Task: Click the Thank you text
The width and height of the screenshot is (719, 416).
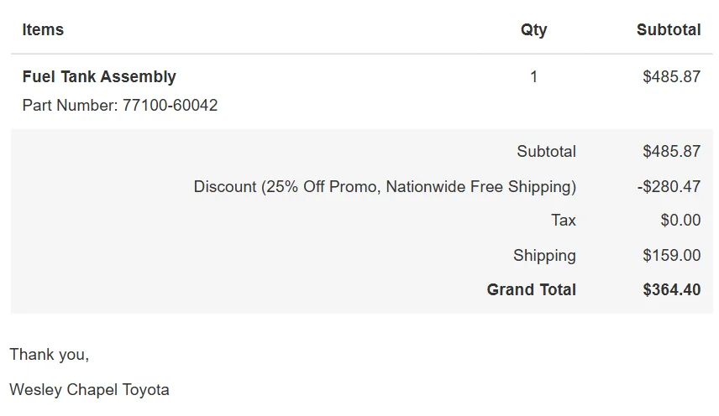Action: 49,355
